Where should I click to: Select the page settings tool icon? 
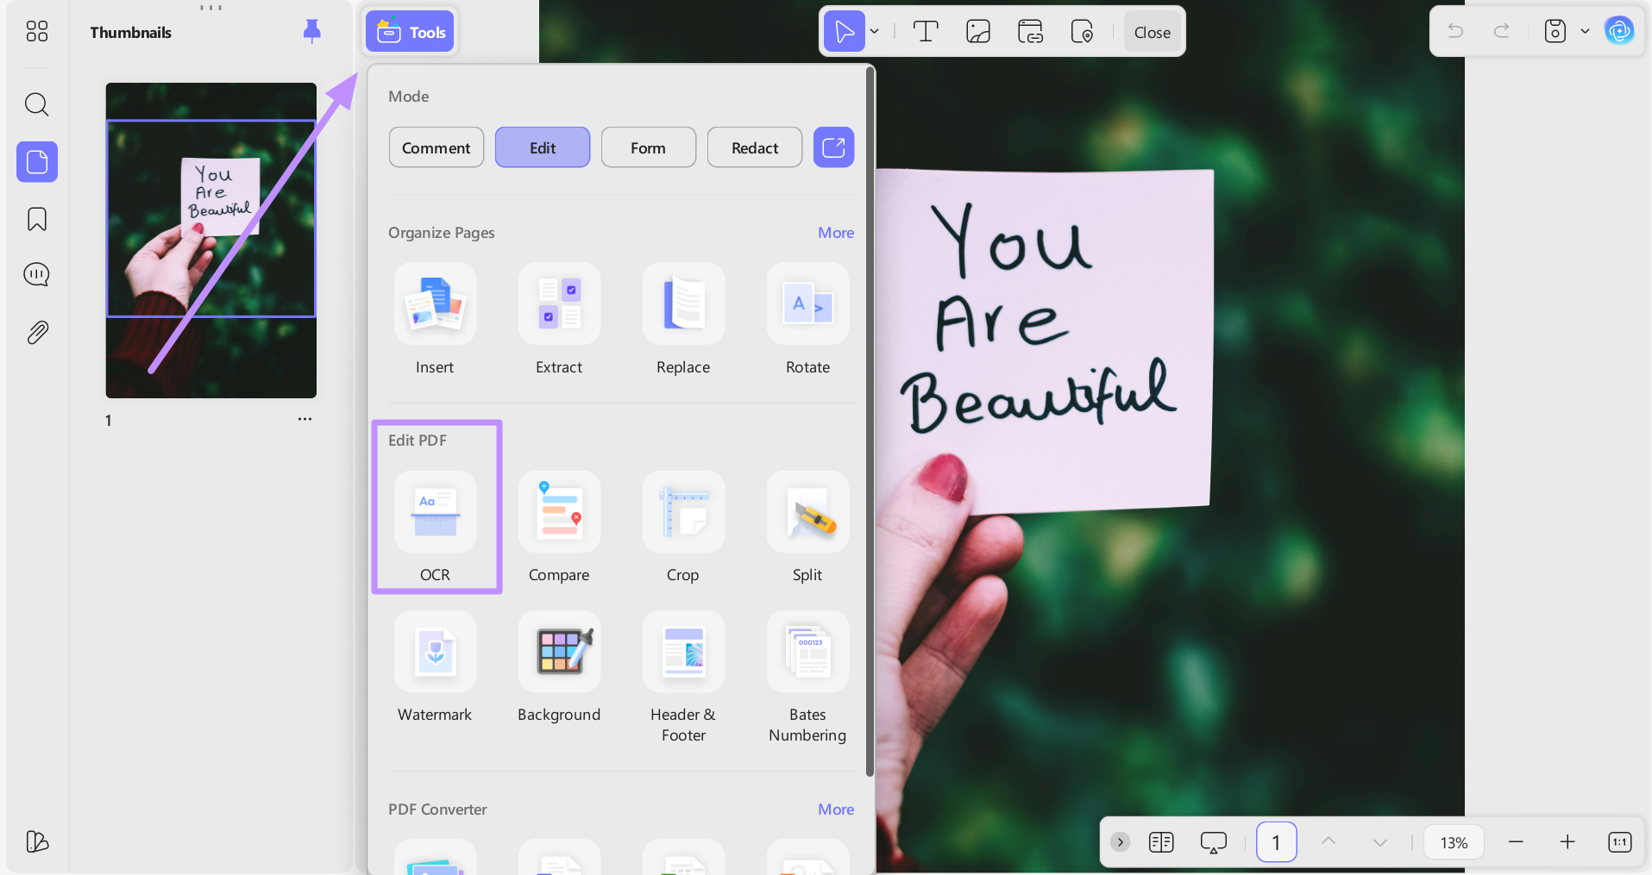[x=1082, y=32]
